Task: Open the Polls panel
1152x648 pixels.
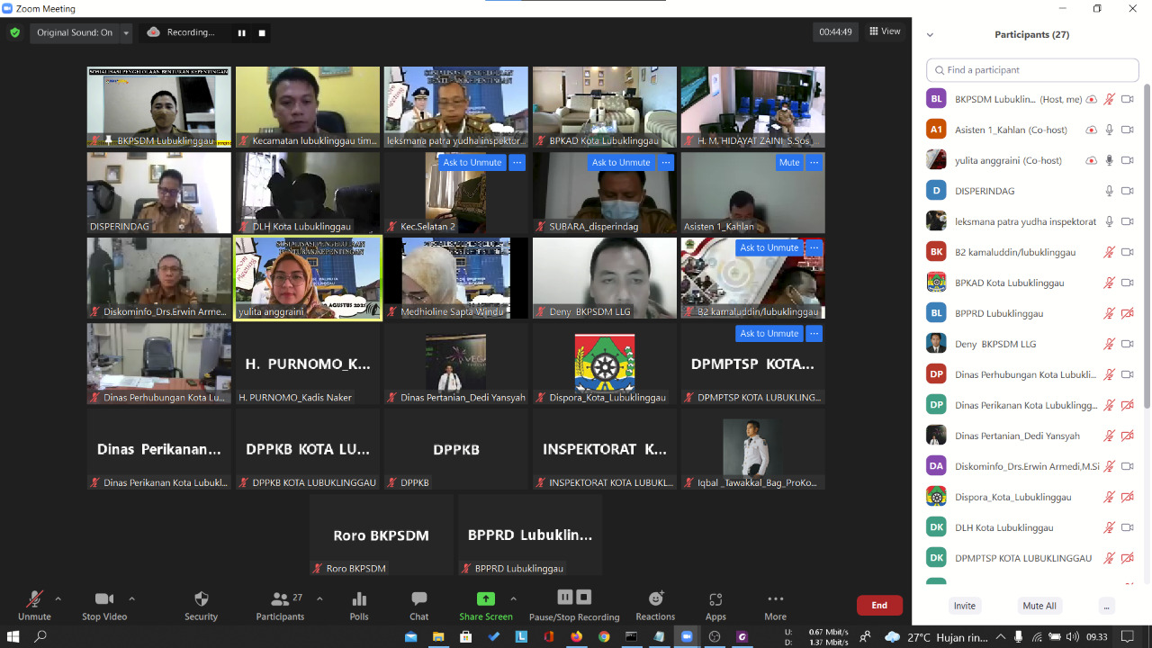Action: click(x=359, y=605)
